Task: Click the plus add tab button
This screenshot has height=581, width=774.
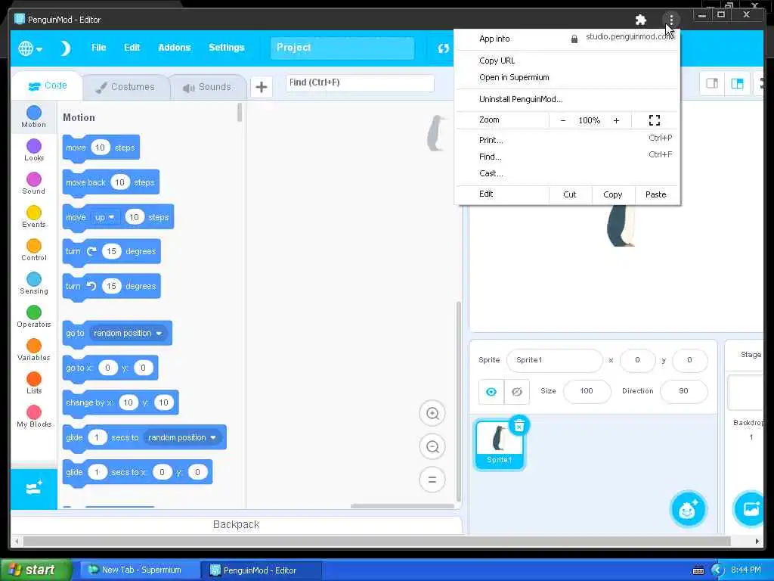Action: coord(261,88)
